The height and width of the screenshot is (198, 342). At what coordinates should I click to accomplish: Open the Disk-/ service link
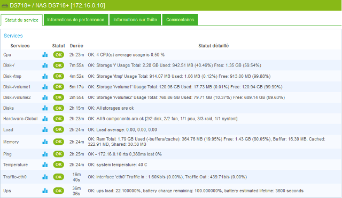point(9,65)
